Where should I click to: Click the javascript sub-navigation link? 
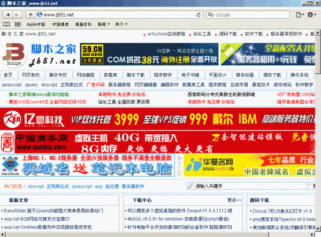(11, 85)
